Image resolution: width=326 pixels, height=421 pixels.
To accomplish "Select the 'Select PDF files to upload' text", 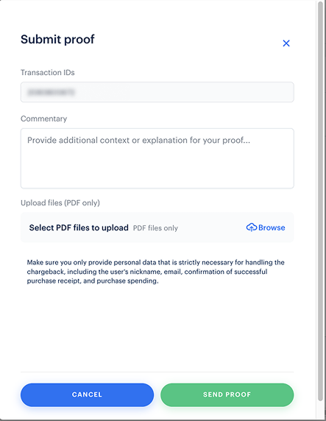I will 79,227.
